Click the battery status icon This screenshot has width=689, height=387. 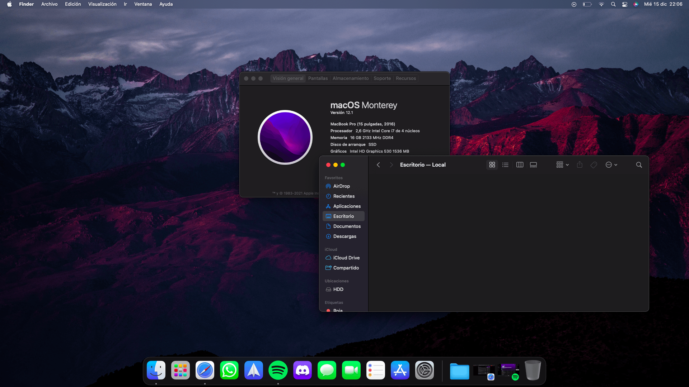point(587,4)
